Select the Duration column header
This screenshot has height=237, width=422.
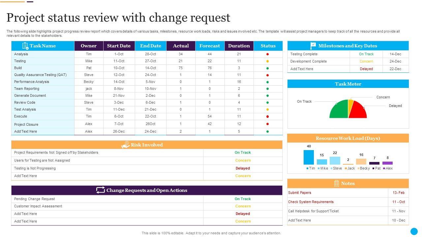(239, 46)
